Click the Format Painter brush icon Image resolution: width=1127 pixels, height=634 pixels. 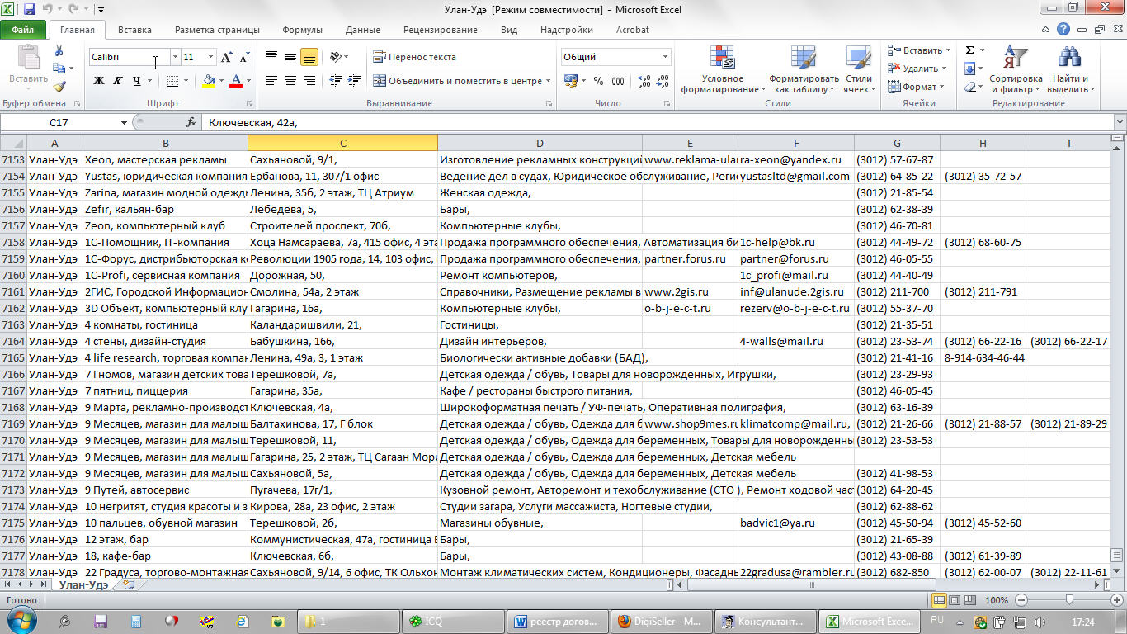click(x=59, y=87)
